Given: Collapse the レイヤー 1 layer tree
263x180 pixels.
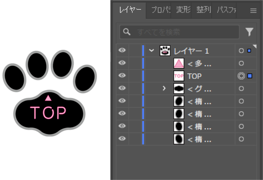Looking at the screenshot, I should (151, 51).
